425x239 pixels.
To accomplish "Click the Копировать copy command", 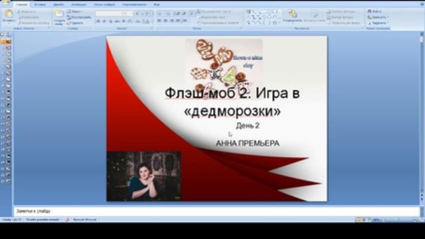I will 29,17.
